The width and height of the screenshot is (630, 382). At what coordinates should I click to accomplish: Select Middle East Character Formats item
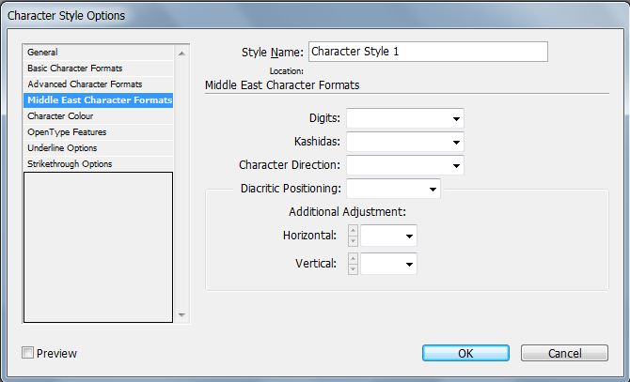[x=98, y=100]
